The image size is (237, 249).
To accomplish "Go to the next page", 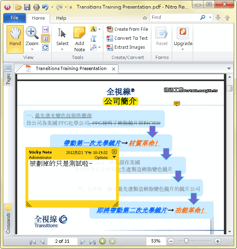I will click(x=83, y=241).
